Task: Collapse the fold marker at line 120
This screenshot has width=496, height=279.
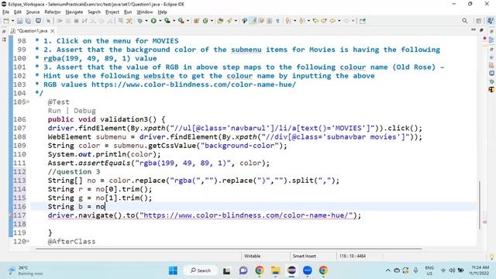Action: pyautogui.click(x=28, y=241)
